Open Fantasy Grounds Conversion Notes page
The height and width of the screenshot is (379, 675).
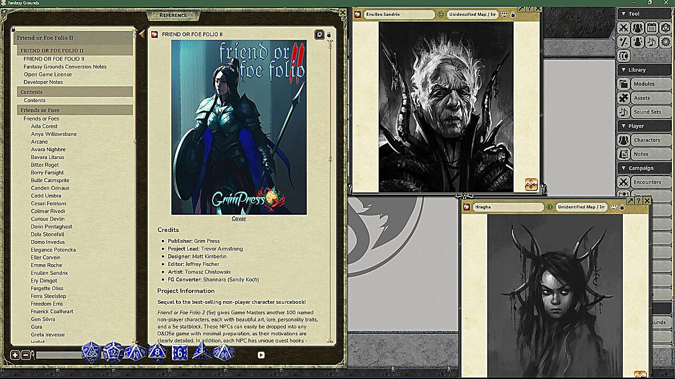click(65, 67)
